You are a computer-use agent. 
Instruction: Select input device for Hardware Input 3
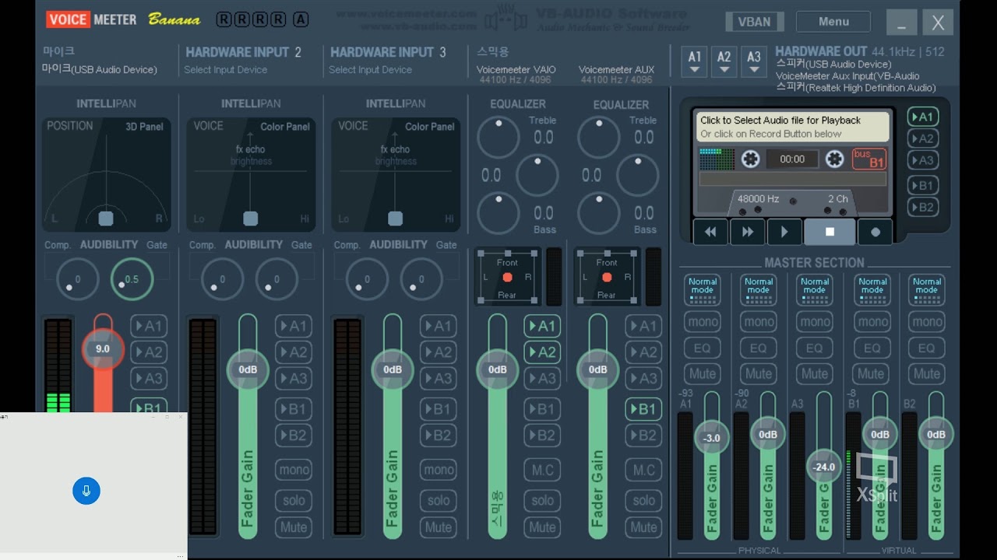coord(370,70)
